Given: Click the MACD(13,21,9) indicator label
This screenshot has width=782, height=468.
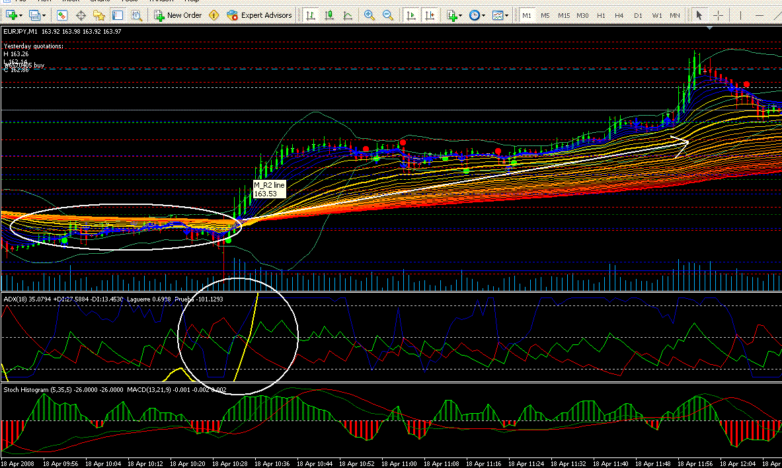Looking at the screenshot, I should [x=150, y=389].
